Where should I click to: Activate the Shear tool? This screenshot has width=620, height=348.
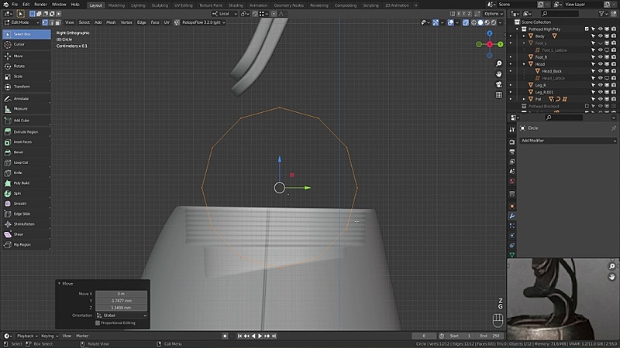click(x=26, y=234)
